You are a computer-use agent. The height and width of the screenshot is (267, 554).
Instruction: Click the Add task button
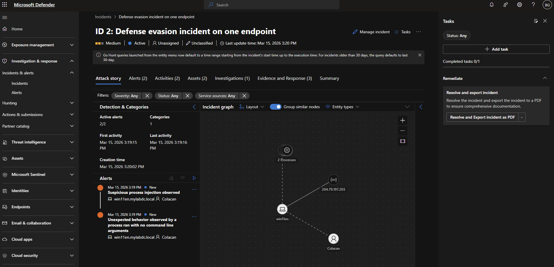tap(496, 49)
